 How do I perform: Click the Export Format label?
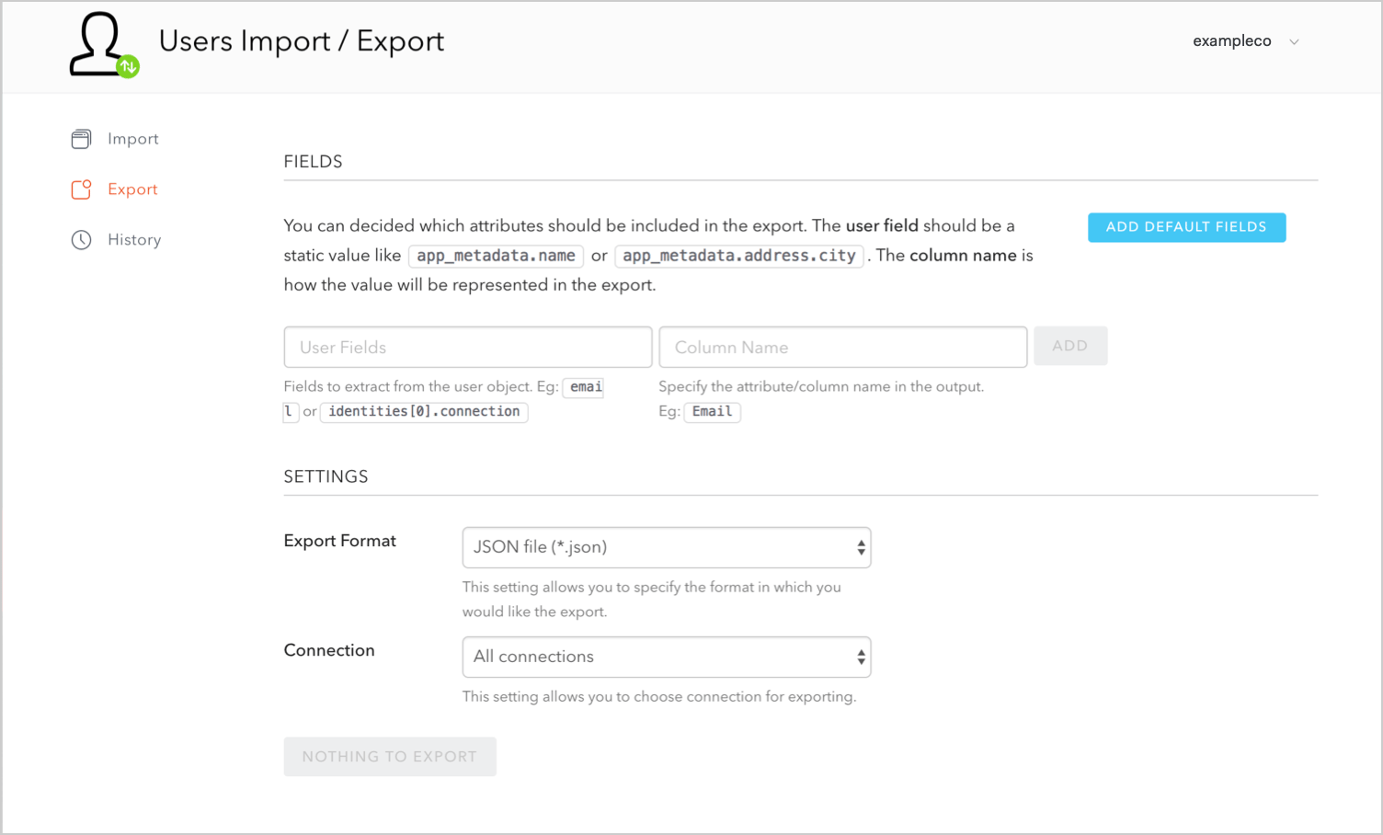340,541
